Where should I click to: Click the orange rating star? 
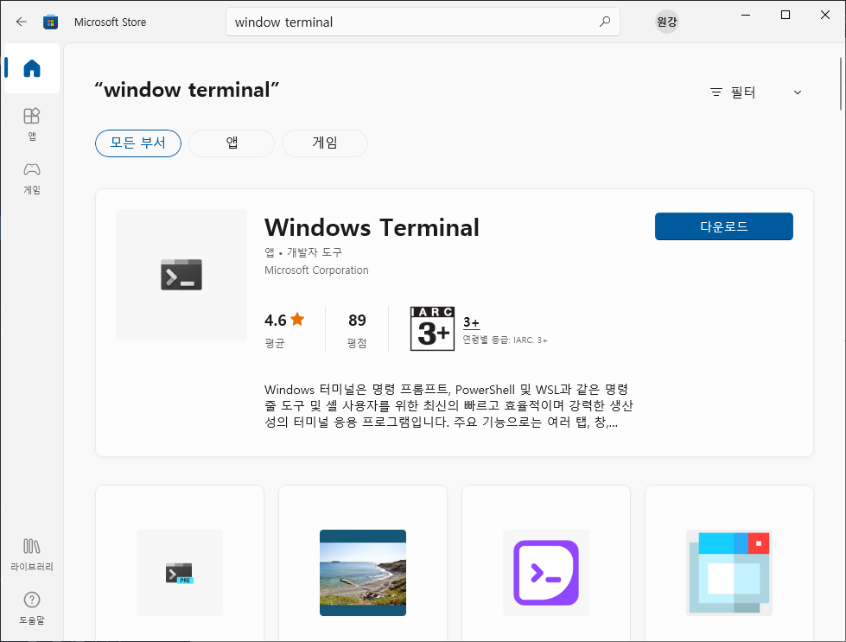click(297, 320)
